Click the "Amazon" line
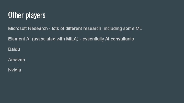The image size is (184, 103). click(x=17, y=60)
